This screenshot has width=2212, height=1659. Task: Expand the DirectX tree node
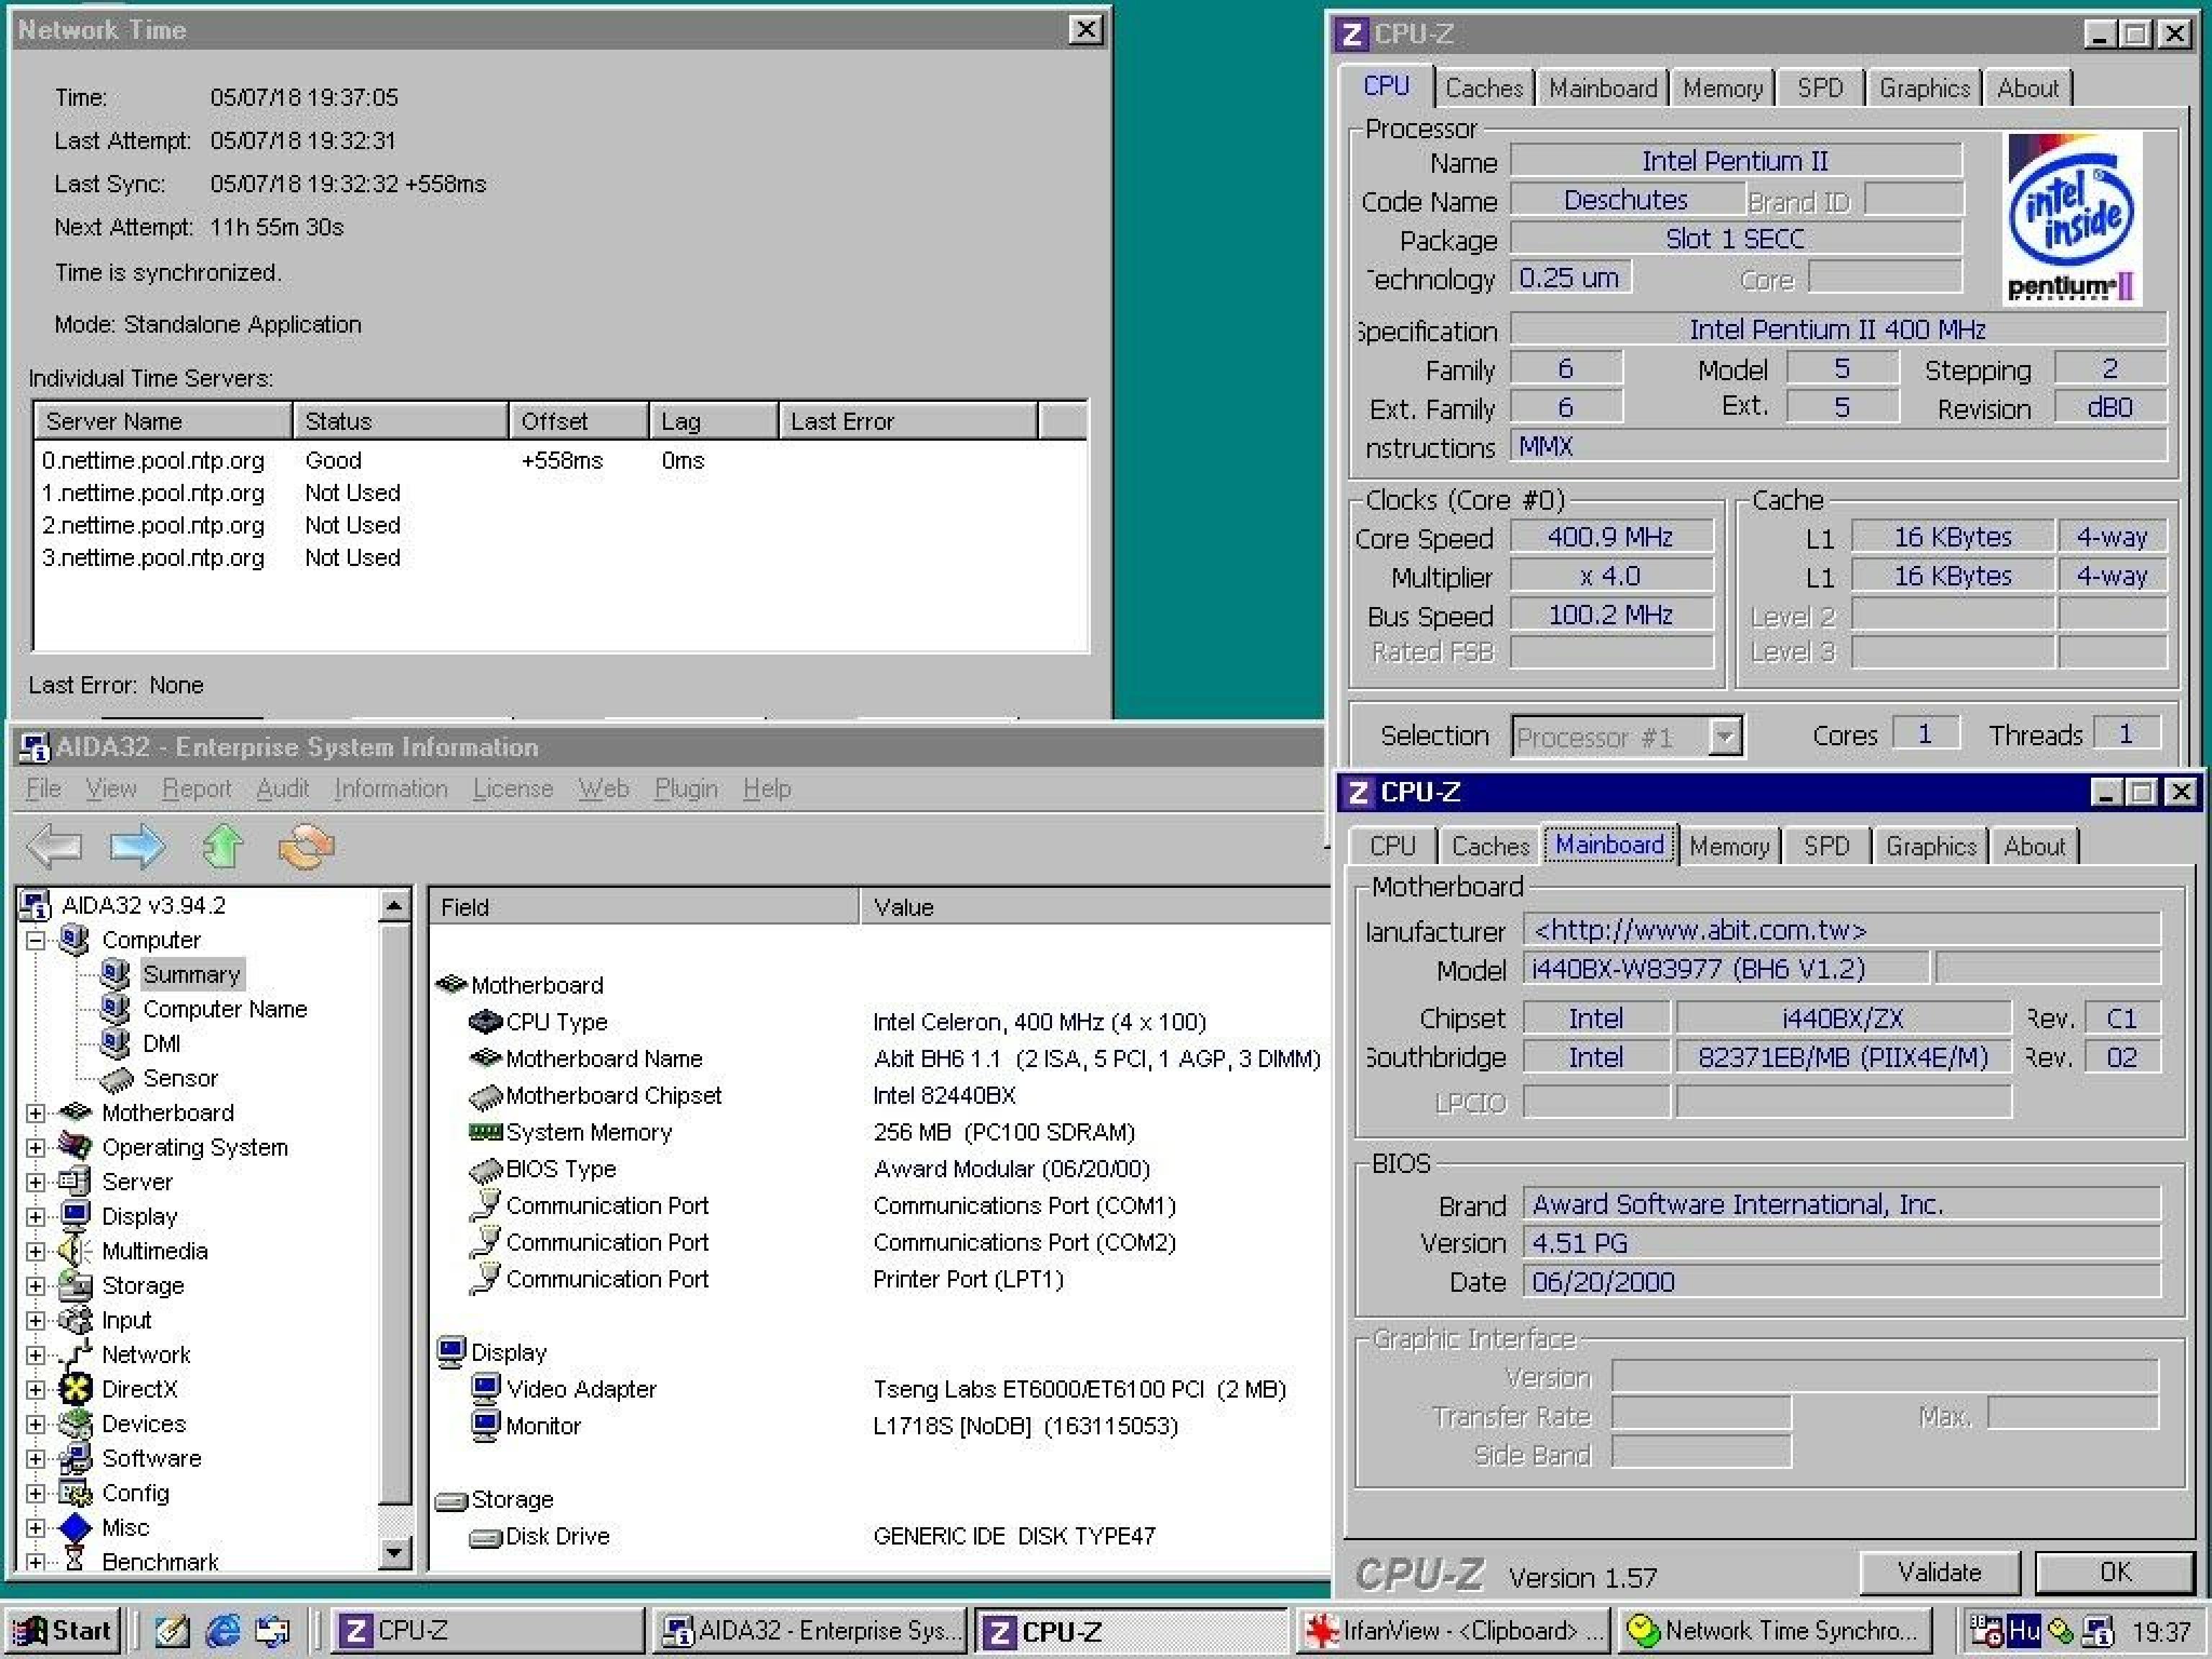point(35,1390)
